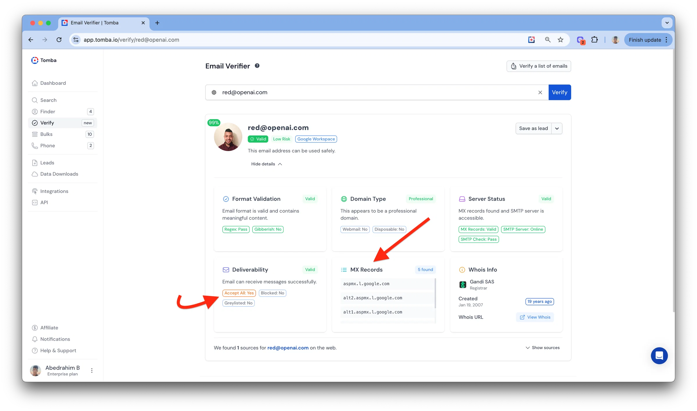Expand the Save as lead dropdown arrow
Screen dimensions: 697x411
click(557, 128)
